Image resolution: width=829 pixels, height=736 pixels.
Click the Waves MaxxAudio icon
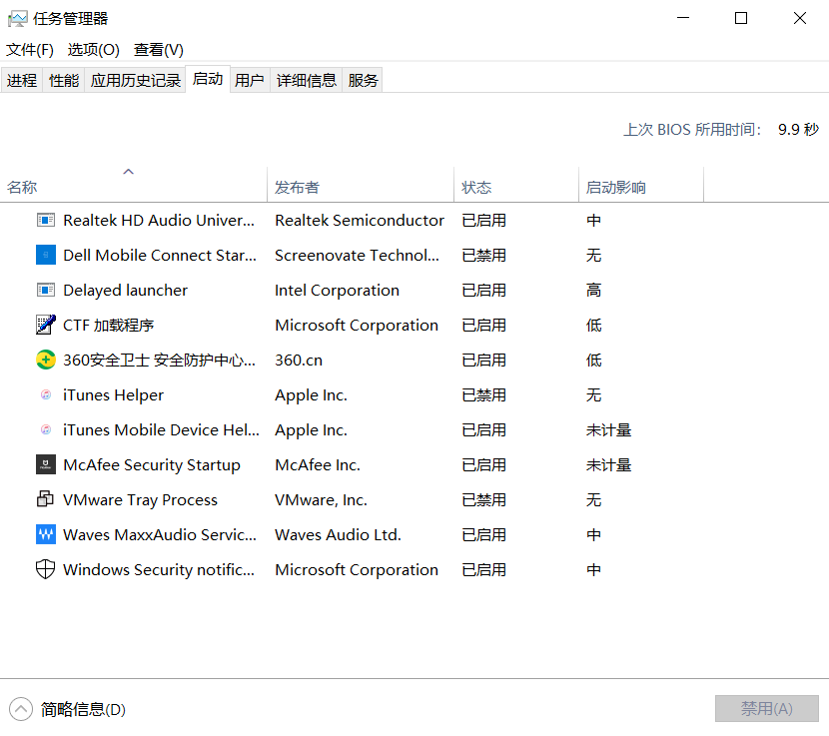(46, 534)
